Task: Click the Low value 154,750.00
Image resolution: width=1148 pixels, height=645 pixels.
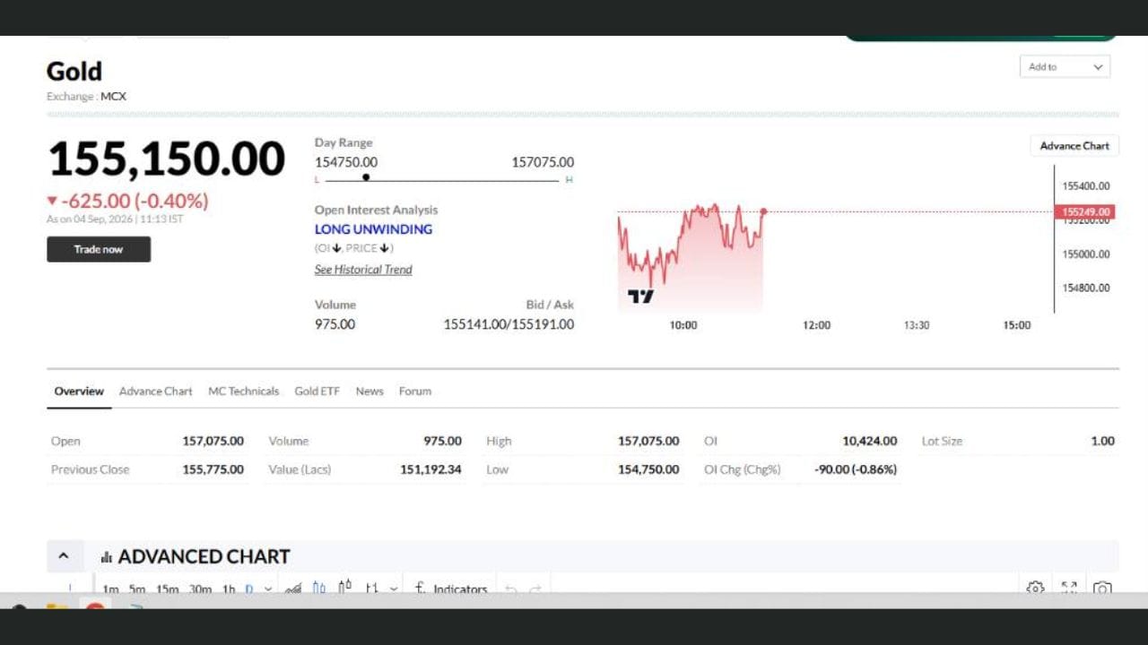Action: coord(648,469)
